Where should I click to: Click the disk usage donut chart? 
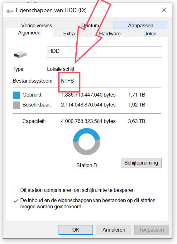point(87,142)
